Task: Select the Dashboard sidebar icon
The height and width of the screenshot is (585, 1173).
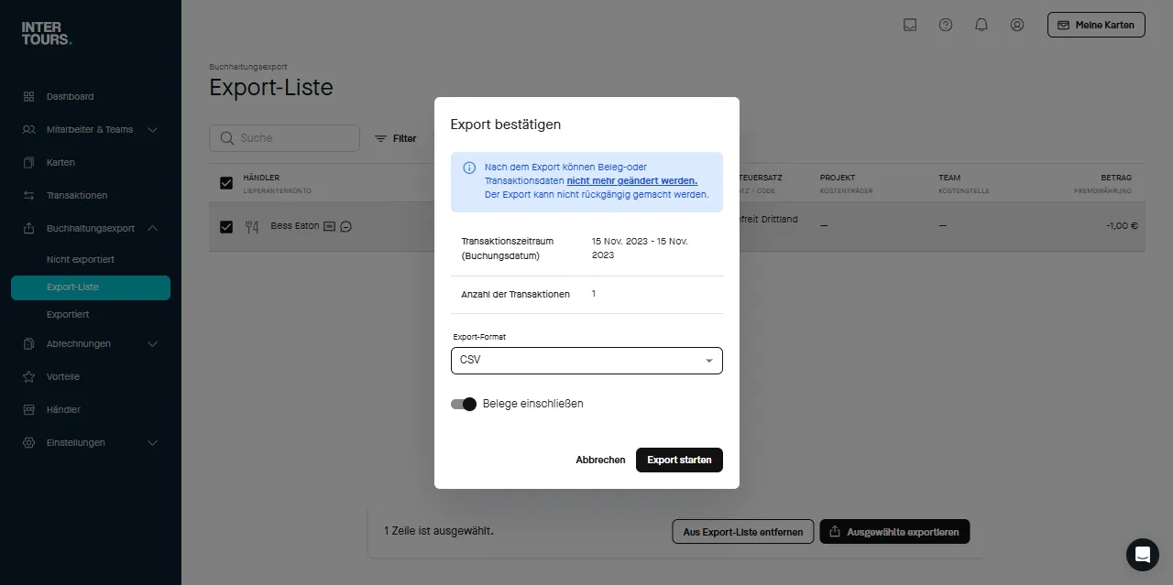Action: (29, 96)
